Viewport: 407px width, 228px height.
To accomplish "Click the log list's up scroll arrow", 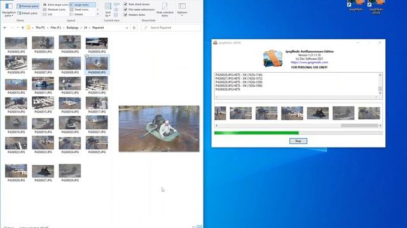I will tap(380, 75).
